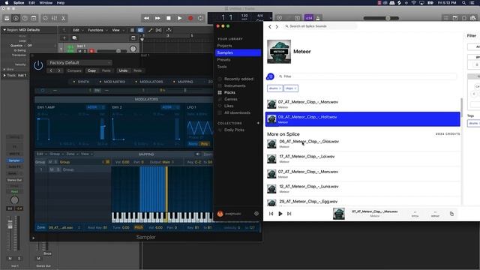Image resolution: width=480 pixels, height=270 pixels.
Task: Toggle Logic Cycle mode
Action: 200,18
